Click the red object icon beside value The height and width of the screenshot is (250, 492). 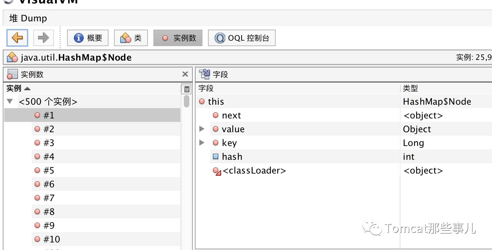216,129
